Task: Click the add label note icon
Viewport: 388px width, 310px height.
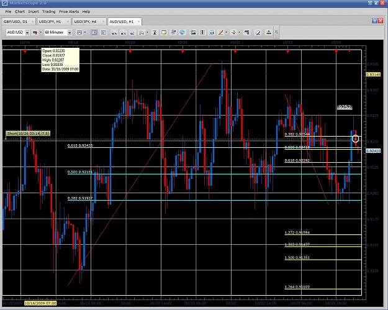Action: pos(164,32)
